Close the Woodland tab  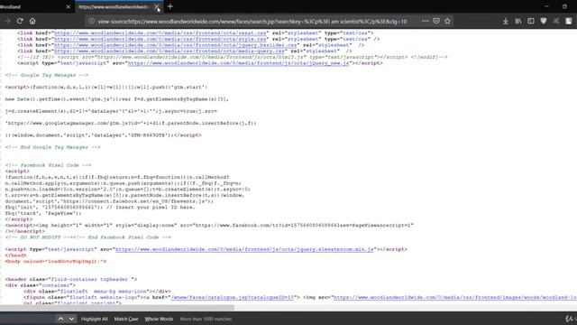pos(69,6)
